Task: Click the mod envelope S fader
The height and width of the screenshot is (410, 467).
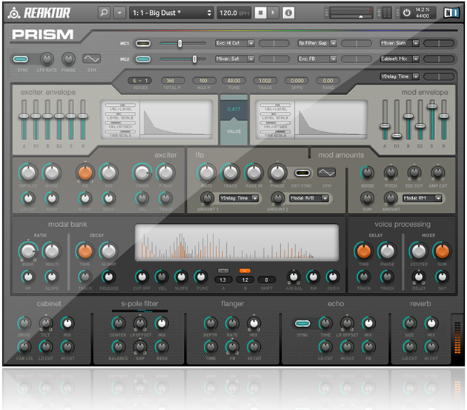Action: tap(432, 106)
